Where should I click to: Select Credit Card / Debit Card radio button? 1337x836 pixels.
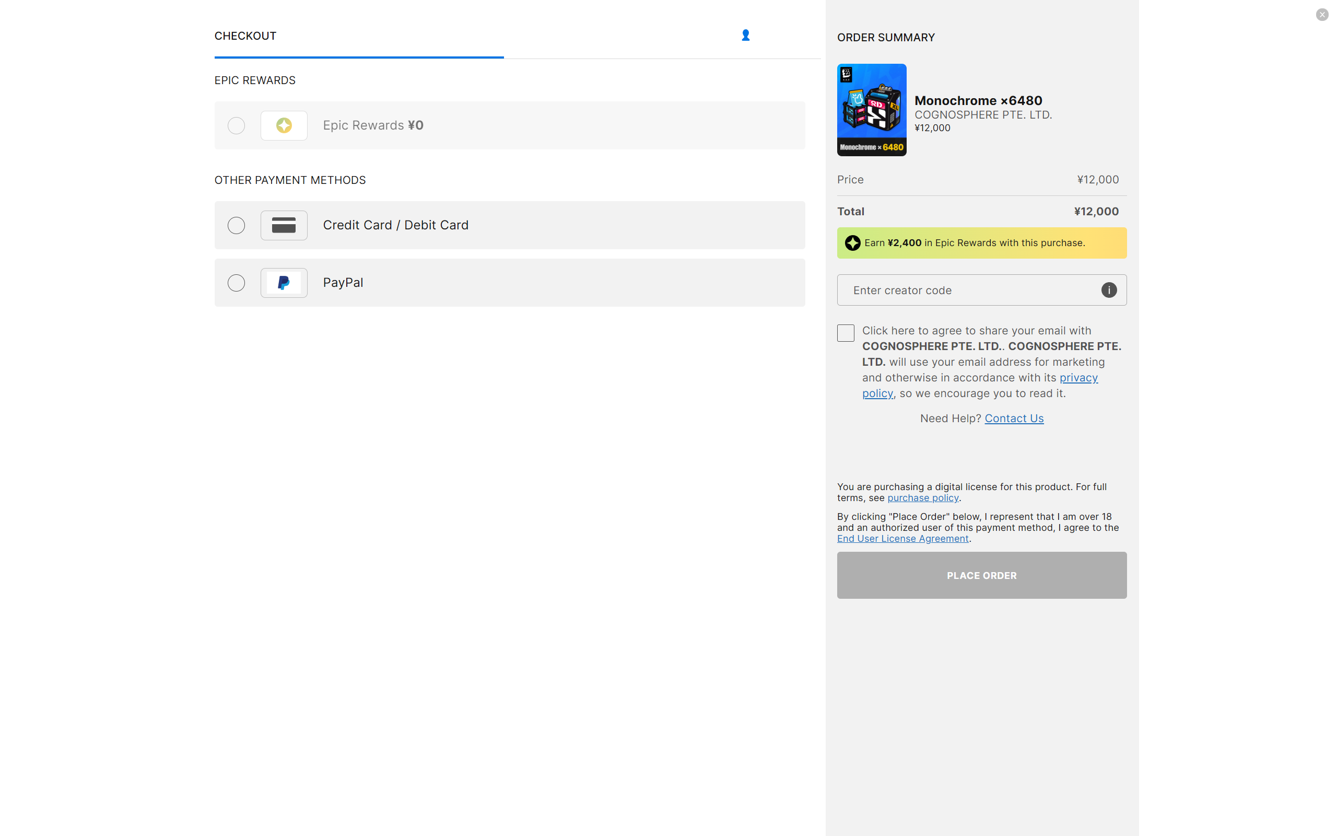(x=237, y=226)
